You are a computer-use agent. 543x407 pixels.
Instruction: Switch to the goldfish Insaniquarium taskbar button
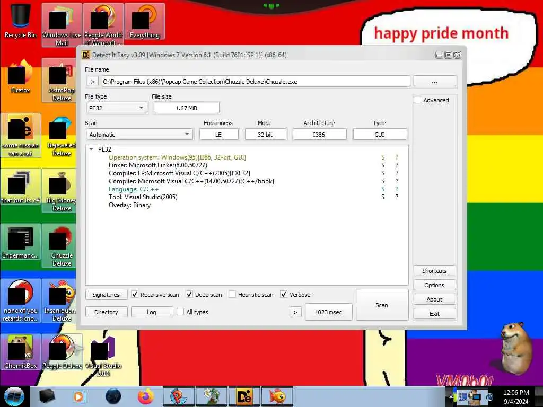[277, 396]
